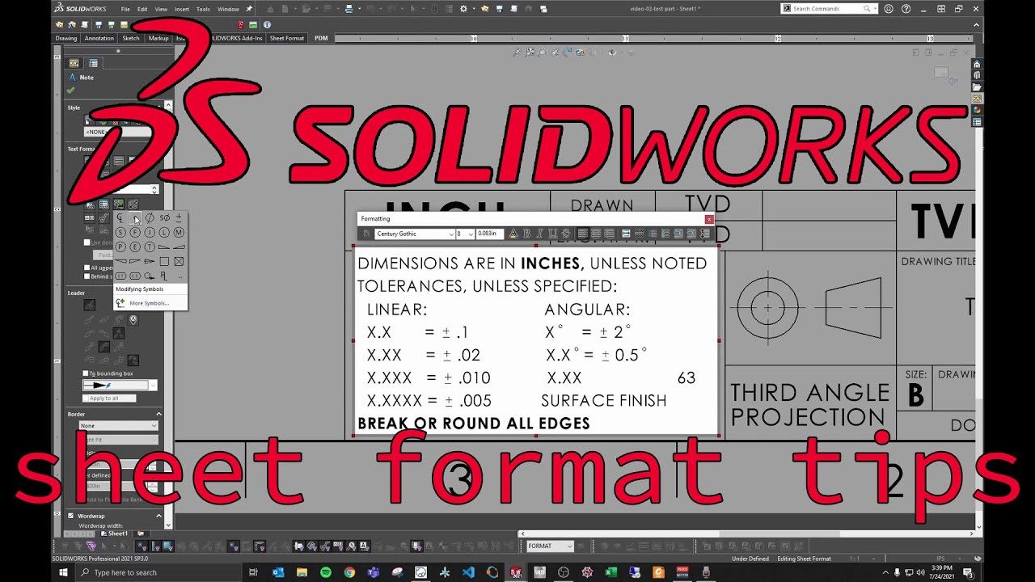The height and width of the screenshot is (582, 1035).
Task: Collapse the Border section
Action: coord(158,414)
